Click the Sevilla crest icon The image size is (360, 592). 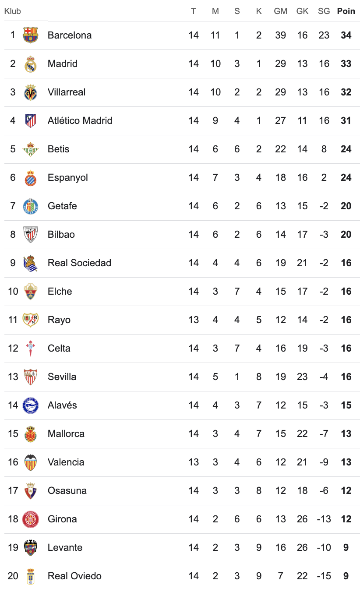[x=31, y=377]
